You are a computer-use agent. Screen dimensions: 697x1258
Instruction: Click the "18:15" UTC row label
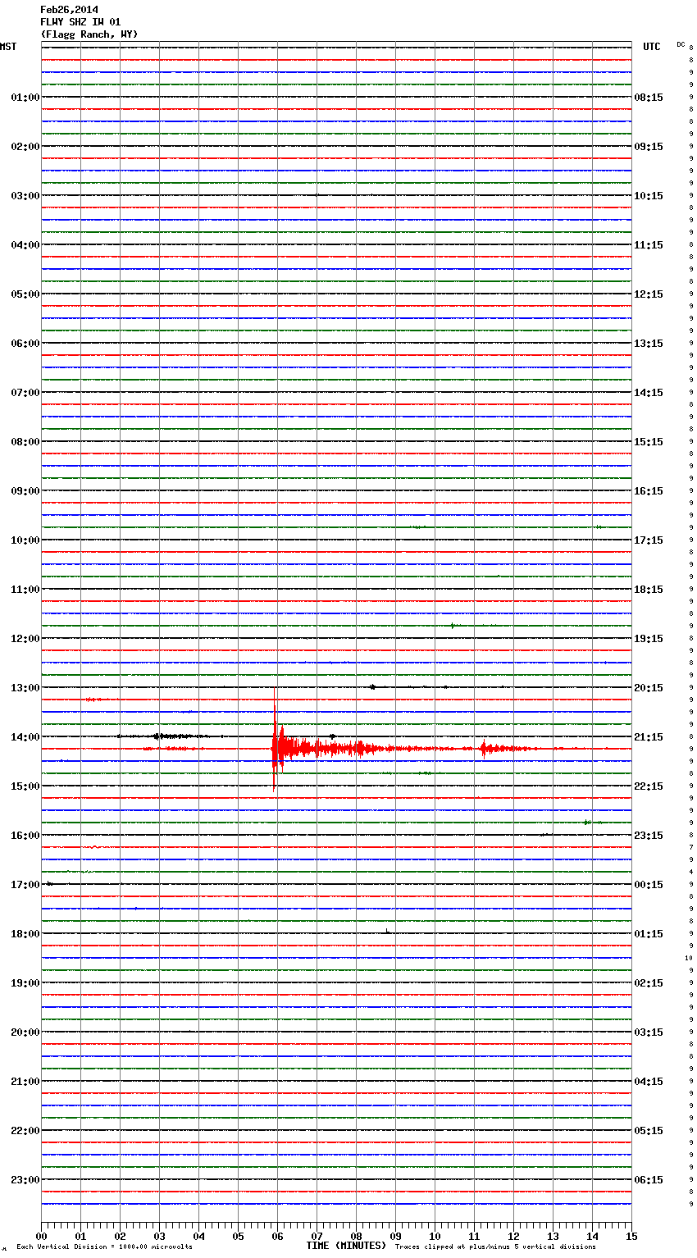[649, 590]
